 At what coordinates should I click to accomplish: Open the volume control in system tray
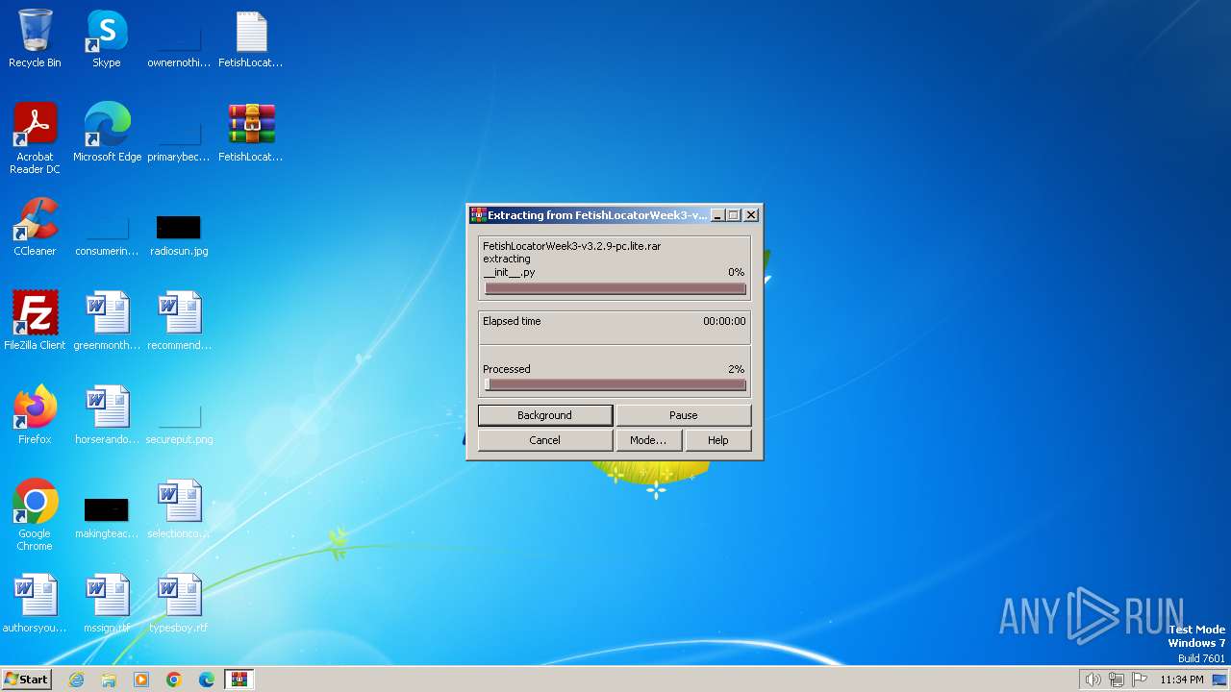click(1093, 680)
